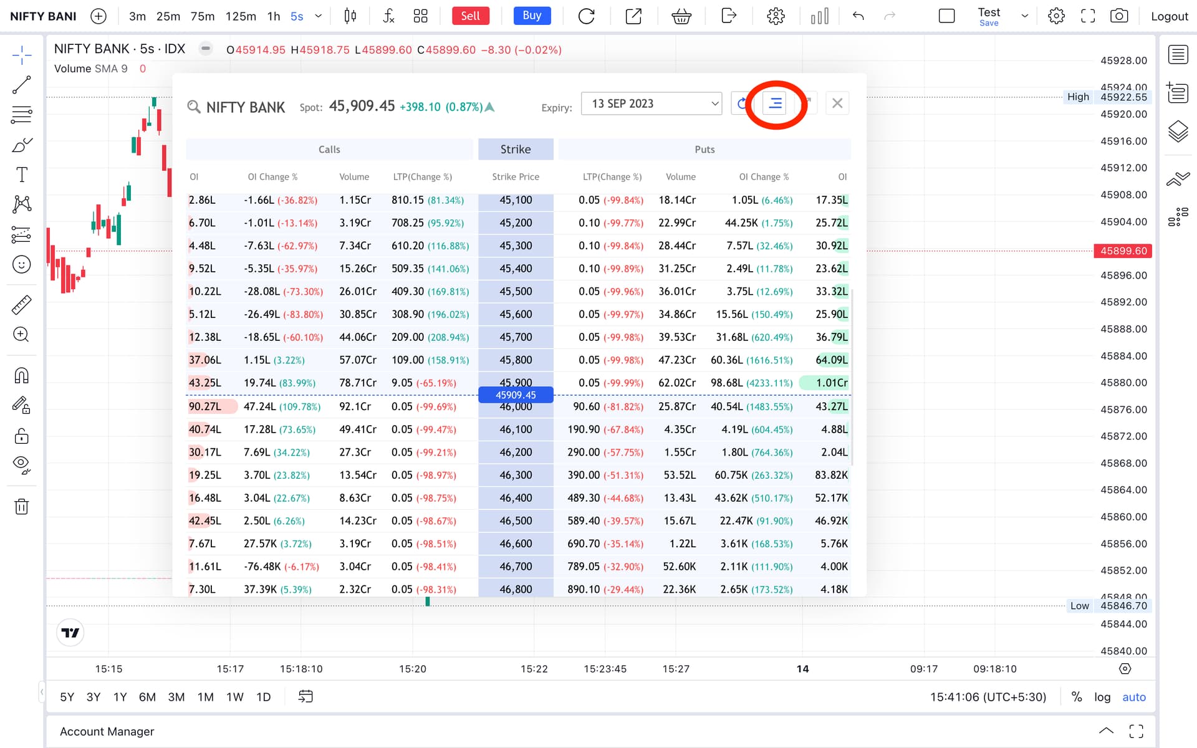This screenshot has height=748, width=1197.
Task: Toggle auto scale on price axis
Action: point(1134,697)
